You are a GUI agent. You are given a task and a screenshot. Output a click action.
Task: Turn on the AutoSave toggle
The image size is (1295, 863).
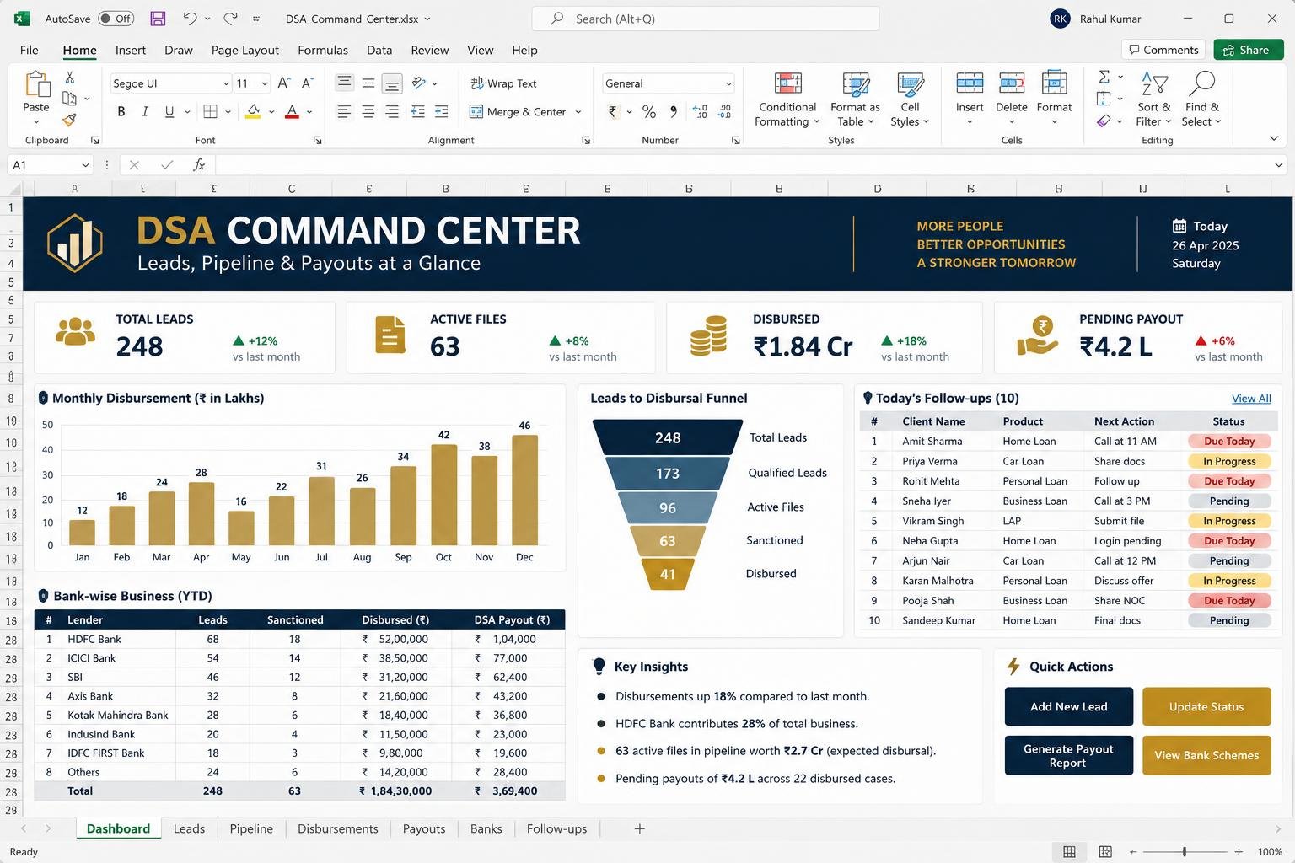point(116,19)
